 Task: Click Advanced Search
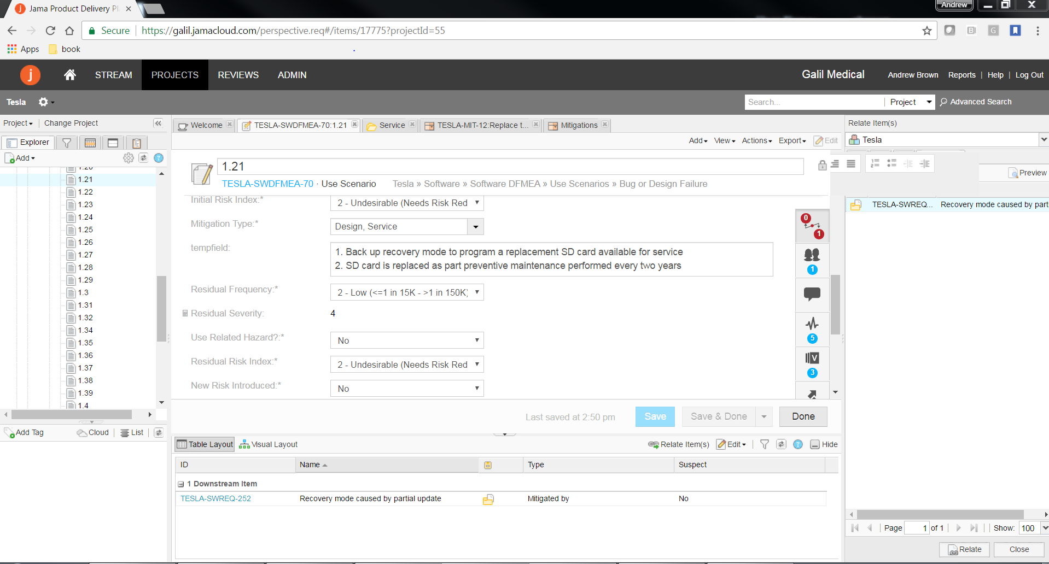[x=976, y=102]
